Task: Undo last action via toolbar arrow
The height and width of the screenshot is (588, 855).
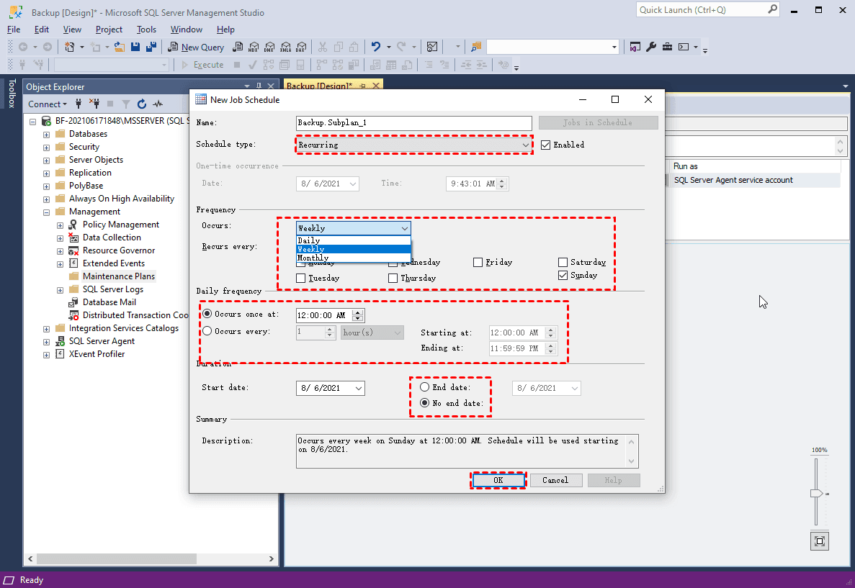Action: click(x=376, y=47)
